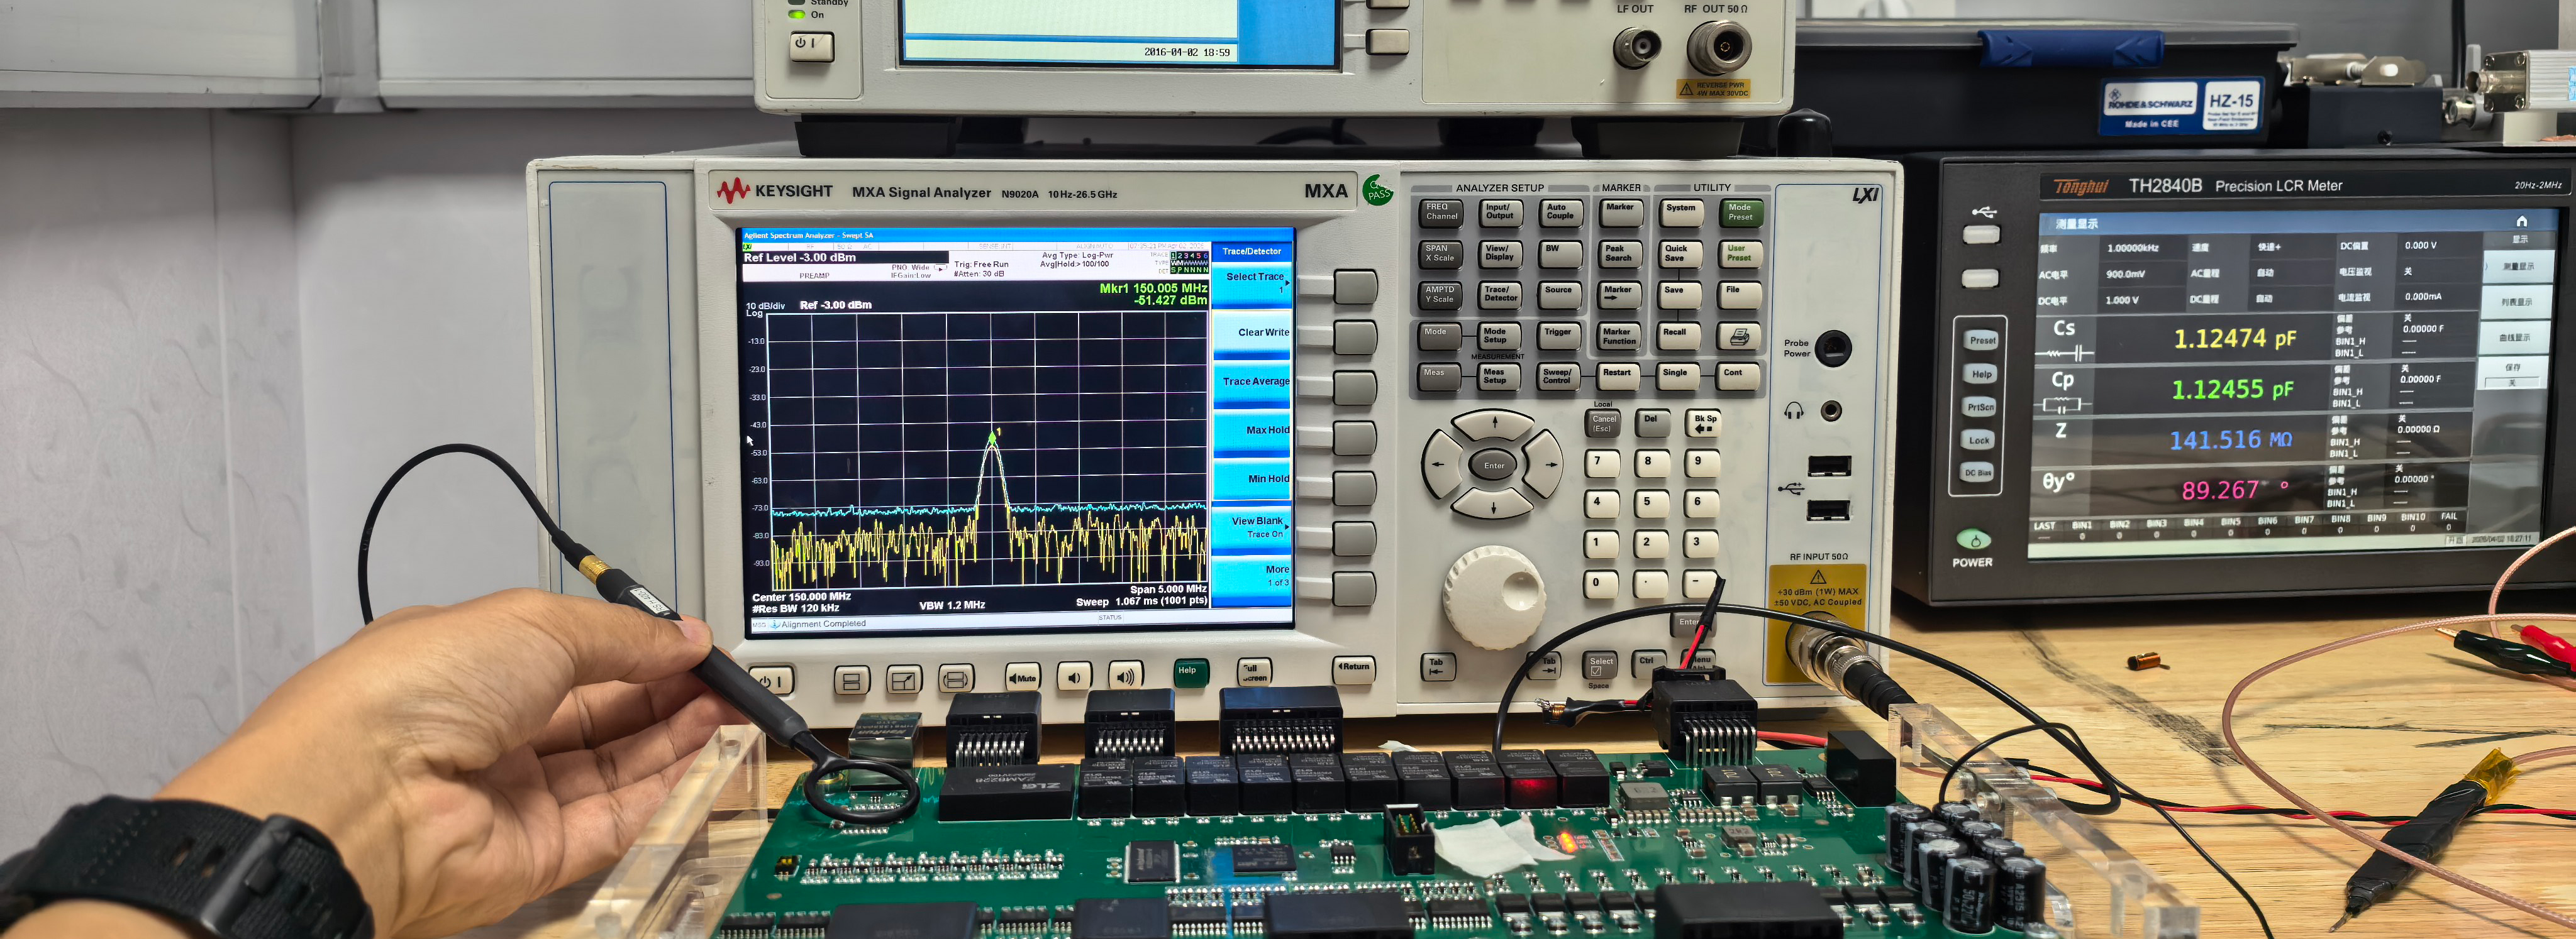Click the Cs series capacitor symbol
The image size is (2576, 939).
pos(2065,353)
